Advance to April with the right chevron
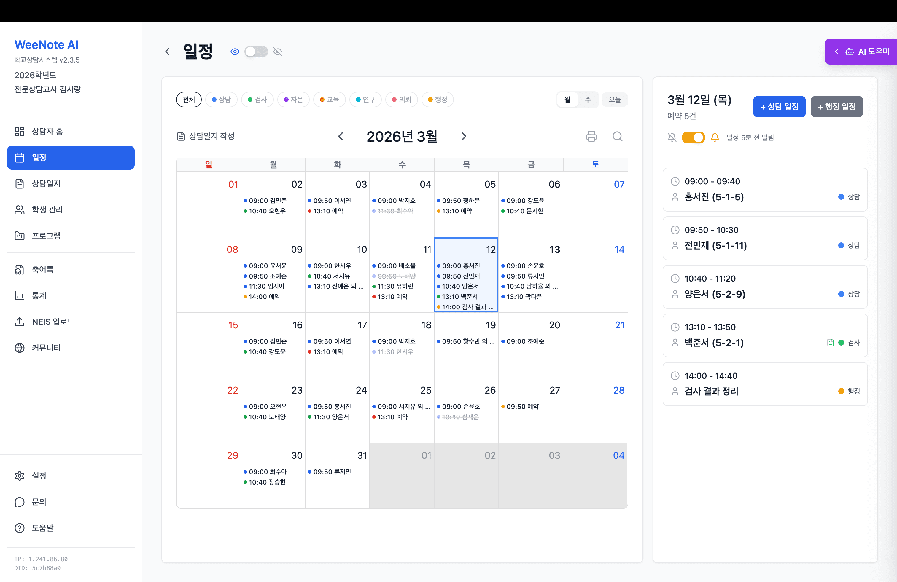897x582 pixels. point(464,136)
